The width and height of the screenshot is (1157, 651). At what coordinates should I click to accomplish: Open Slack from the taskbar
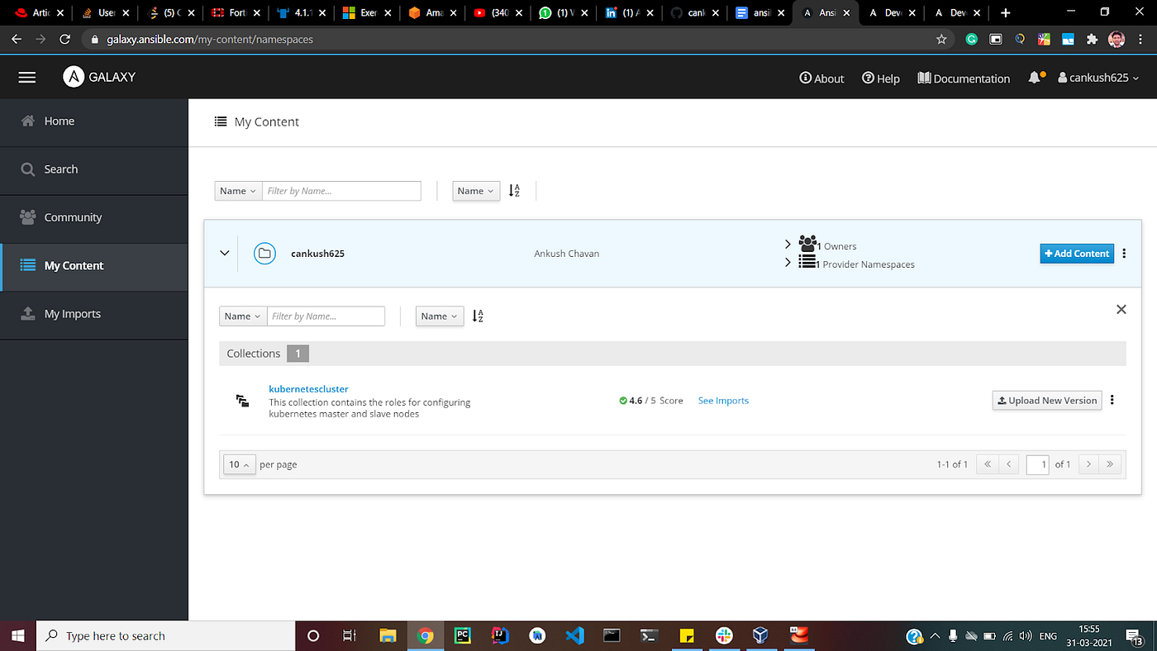(724, 635)
